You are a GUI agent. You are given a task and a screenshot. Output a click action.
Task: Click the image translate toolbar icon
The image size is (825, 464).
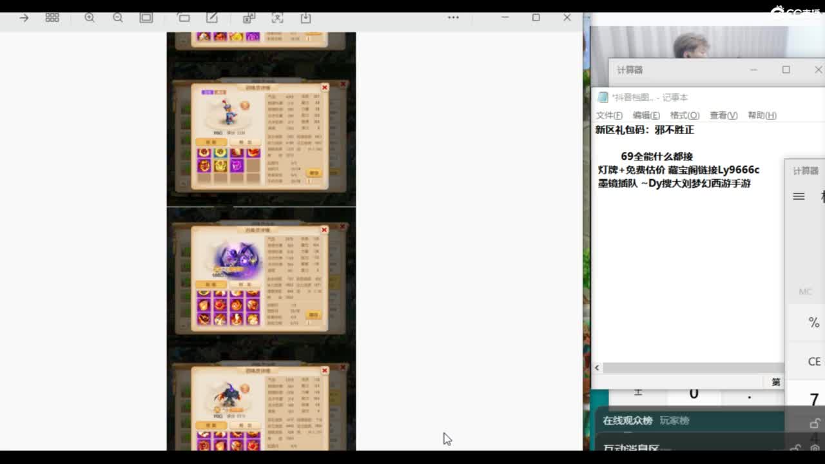(249, 18)
